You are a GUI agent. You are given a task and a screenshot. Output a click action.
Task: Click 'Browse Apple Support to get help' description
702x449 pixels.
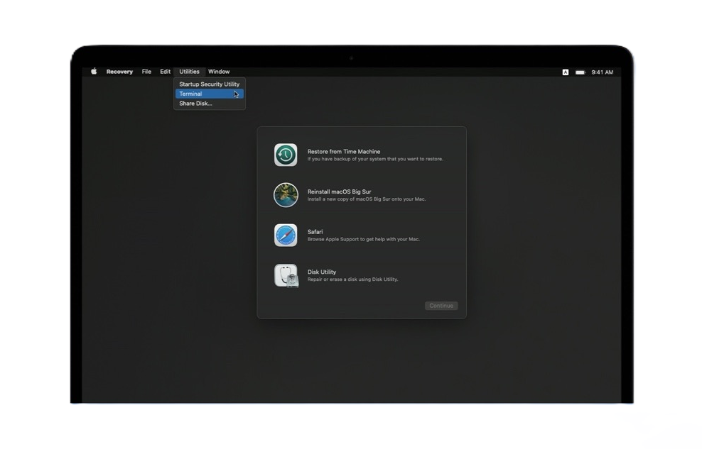364,239
